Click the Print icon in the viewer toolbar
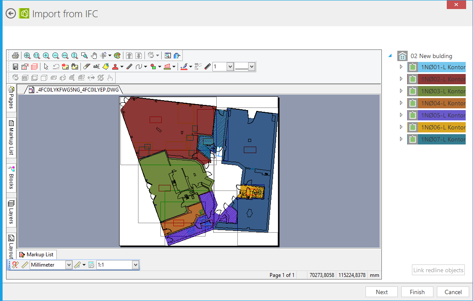473x301 pixels. click(15, 55)
